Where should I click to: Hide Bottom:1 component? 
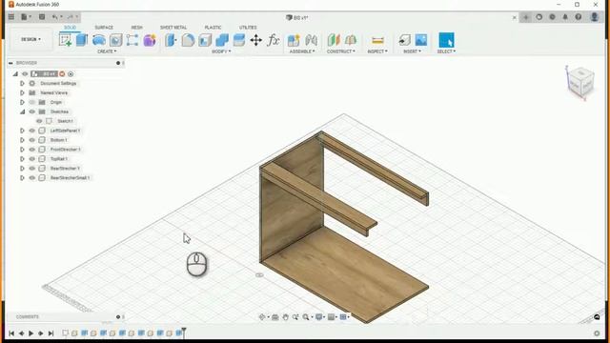[32, 140]
